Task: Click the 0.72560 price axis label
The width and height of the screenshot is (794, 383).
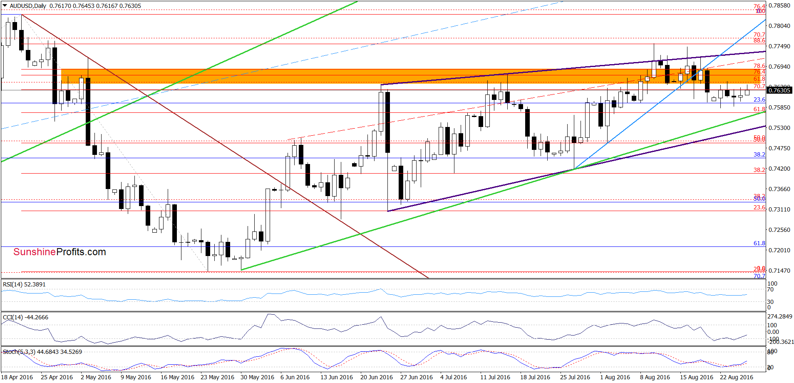Action: click(x=779, y=230)
